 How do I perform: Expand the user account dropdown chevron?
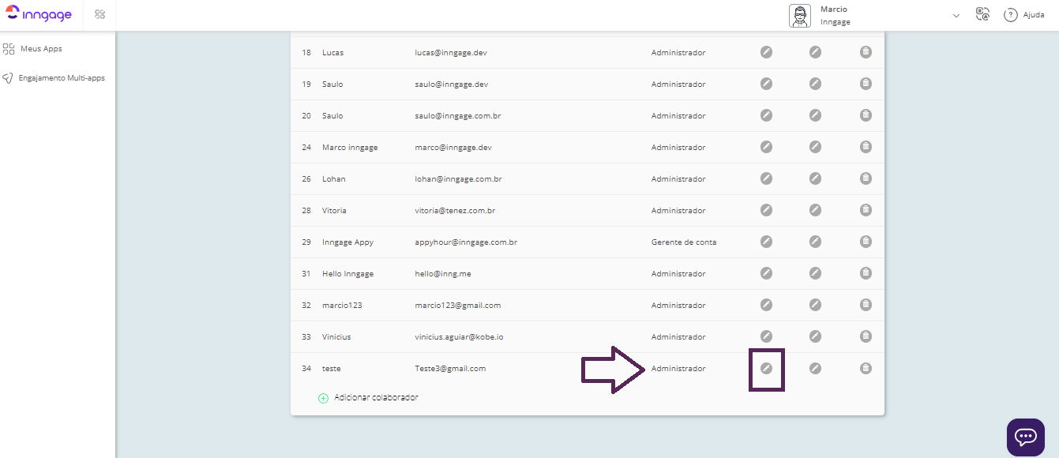(956, 16)
